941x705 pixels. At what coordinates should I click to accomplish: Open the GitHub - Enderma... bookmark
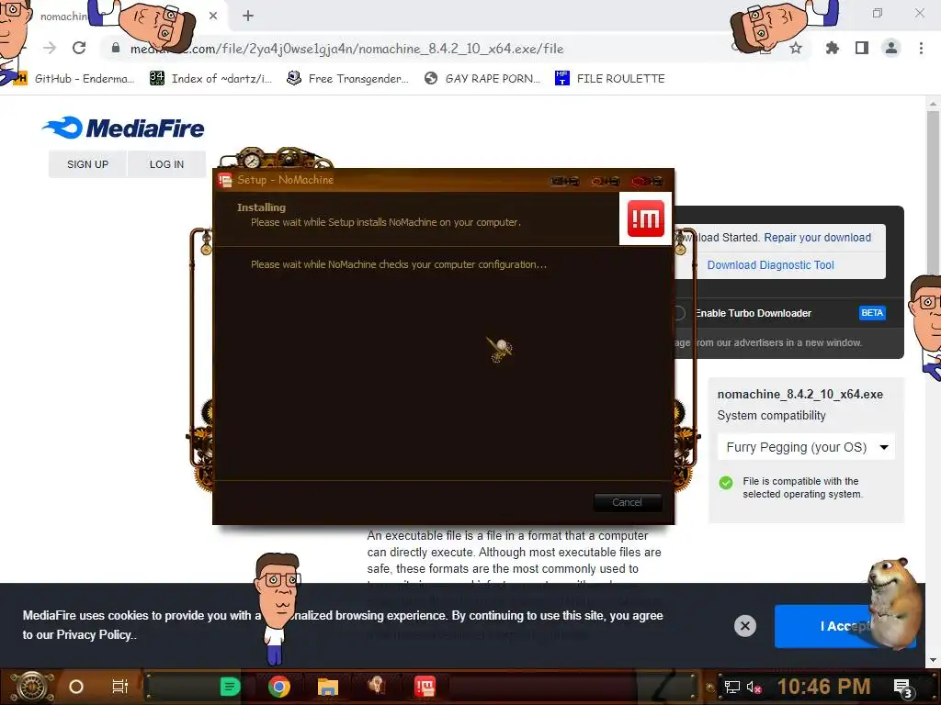click(75, 79)
